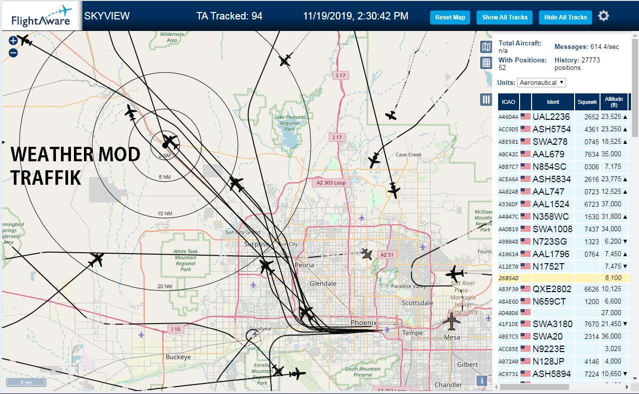Open the settings gear in header
The image size is (639, 394).
click(x=604, y=16)
